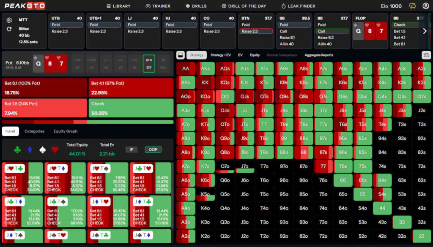Filter hands by the red hearts suit icon
This screenshot has height=247, width=433.
click(x=55, y=149)
